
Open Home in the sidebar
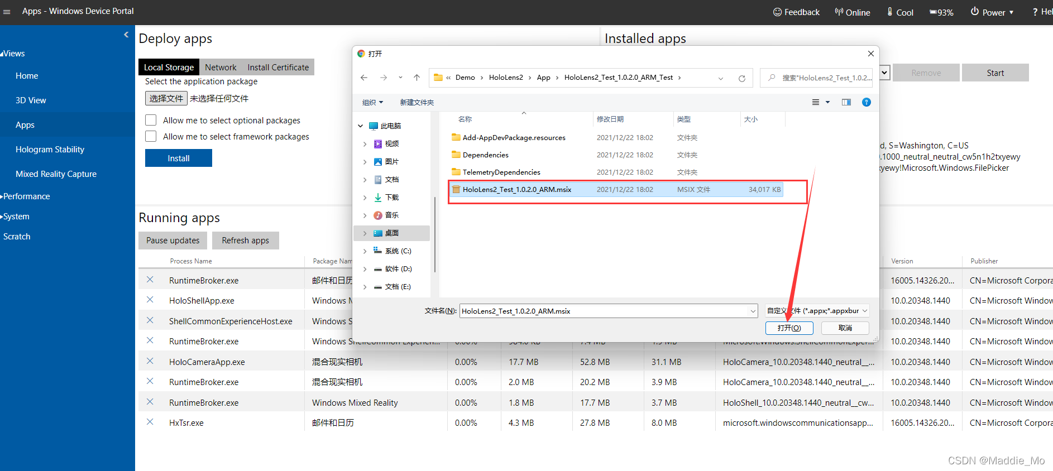(x=27, y=76)
